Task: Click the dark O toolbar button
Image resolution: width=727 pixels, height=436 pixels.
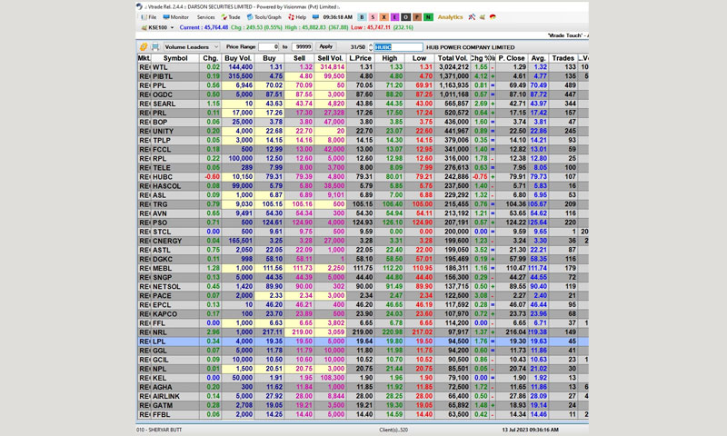Action: [405, 17]
